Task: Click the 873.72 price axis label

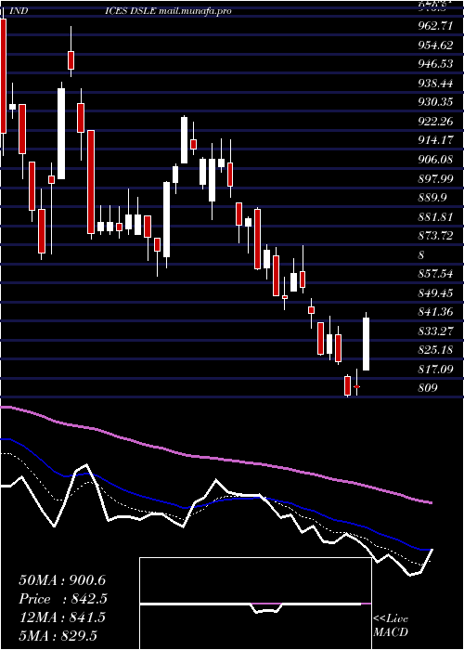Action: [x=435, y=236]
